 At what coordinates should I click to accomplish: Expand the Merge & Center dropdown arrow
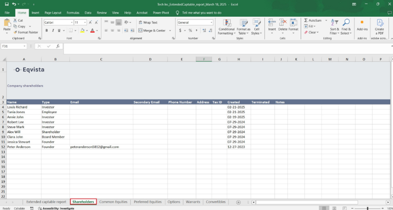point(170,31)
